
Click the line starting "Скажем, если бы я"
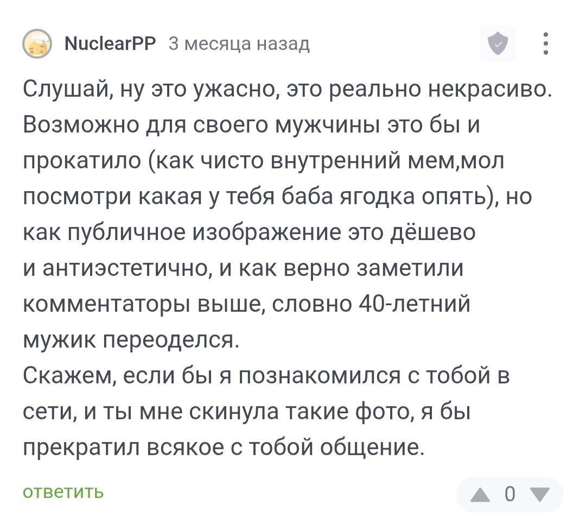tap(267, 376)
